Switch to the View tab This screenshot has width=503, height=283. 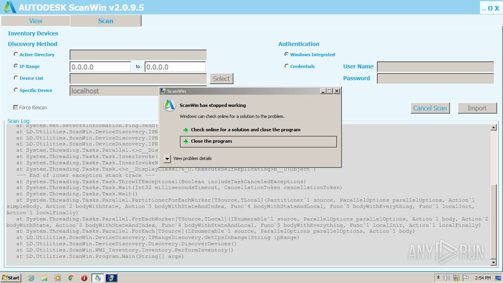pyautogui.click(x=35, y=21)
